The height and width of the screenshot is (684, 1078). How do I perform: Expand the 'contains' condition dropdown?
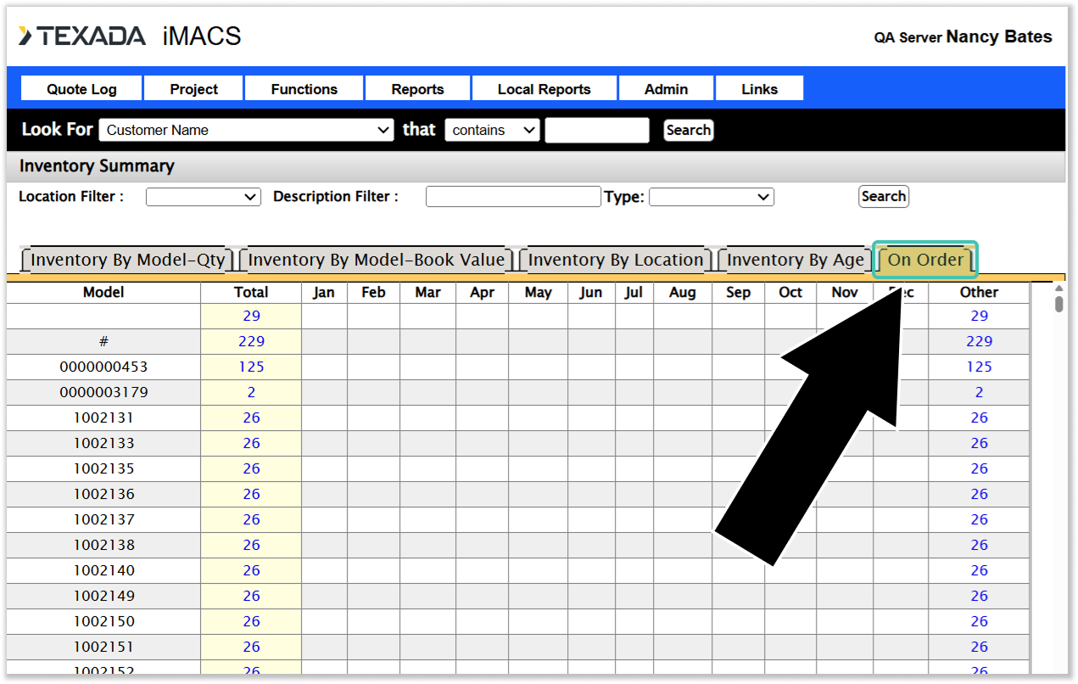pos(492,130)
